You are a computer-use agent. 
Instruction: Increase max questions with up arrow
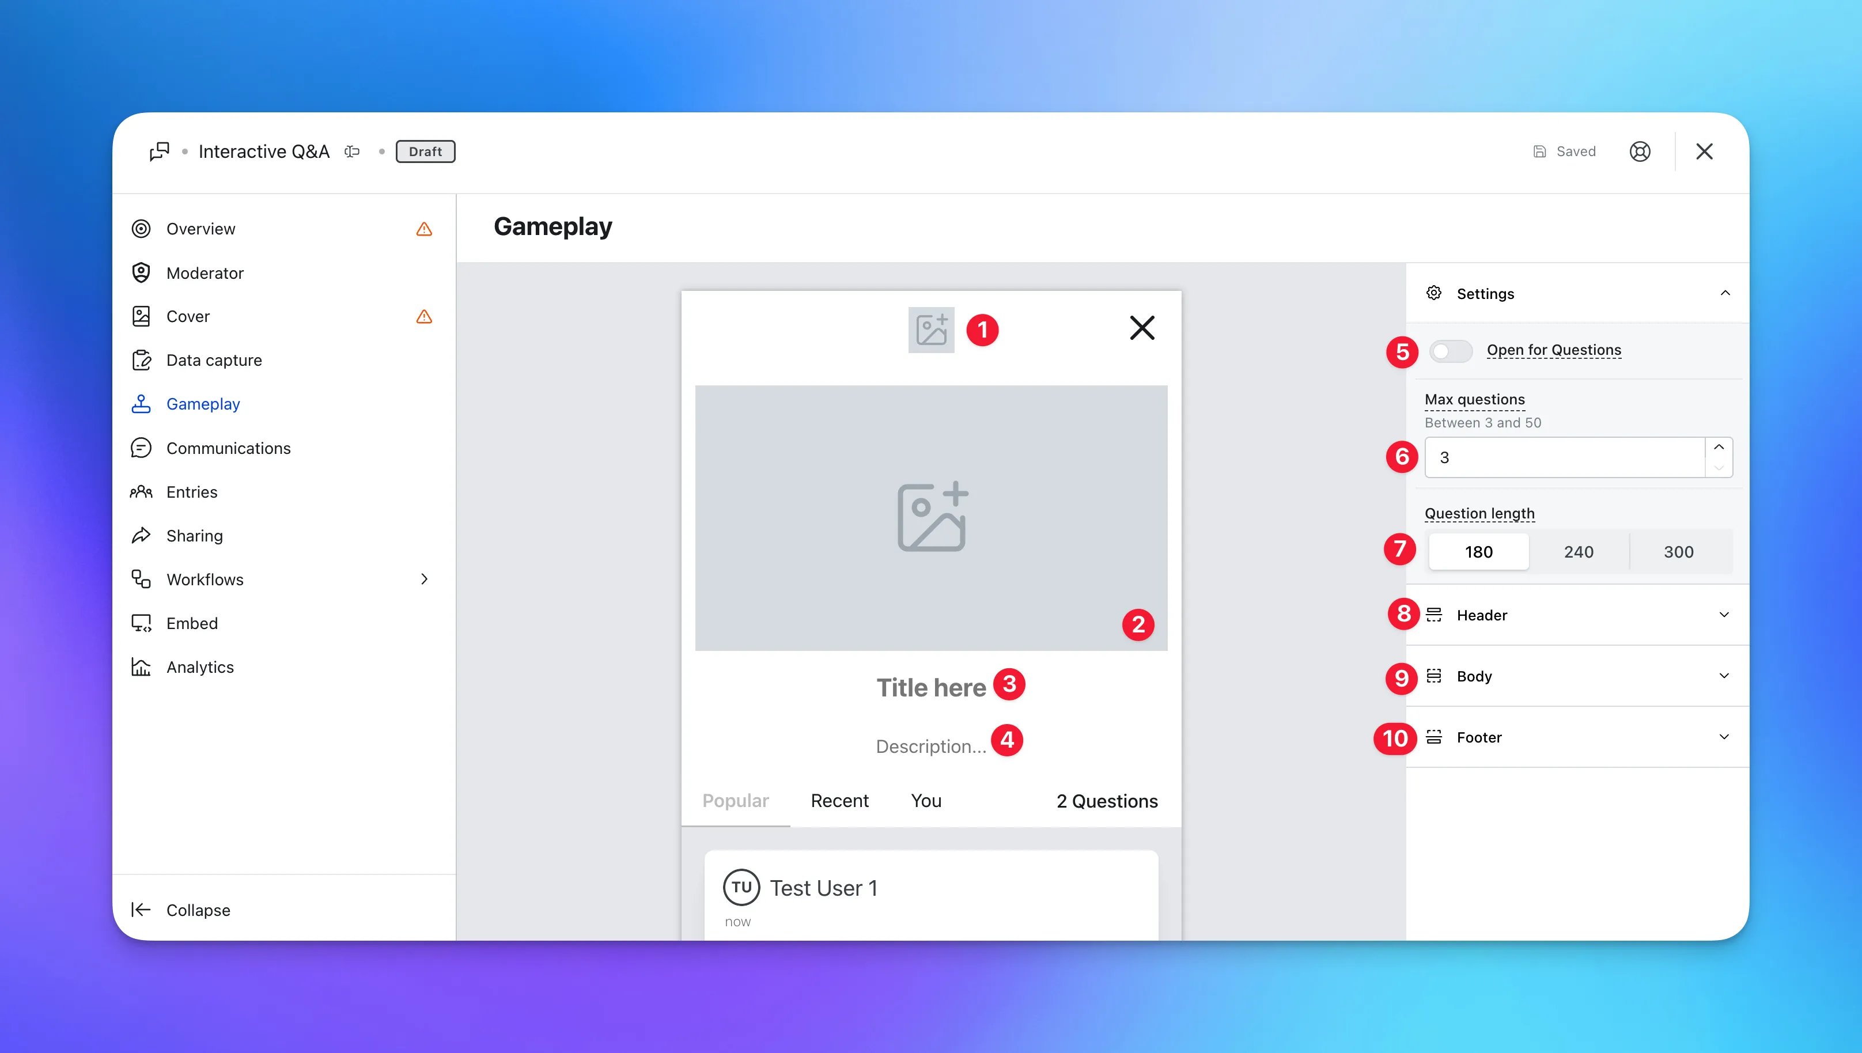1719,447
